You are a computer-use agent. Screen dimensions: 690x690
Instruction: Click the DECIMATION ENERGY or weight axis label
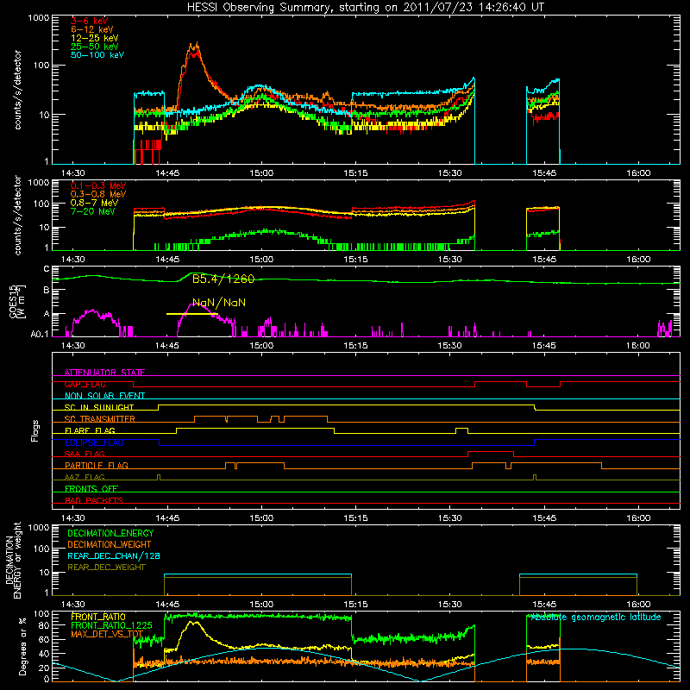click(x=13, y=561)
